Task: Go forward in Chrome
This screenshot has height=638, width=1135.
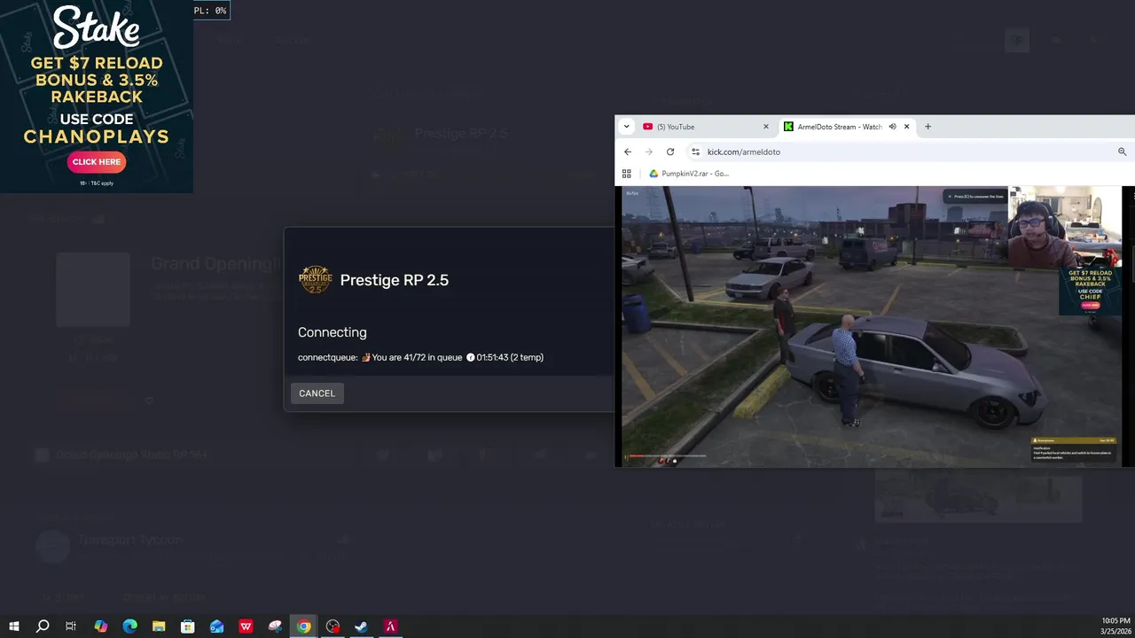Action: (649, 152)
